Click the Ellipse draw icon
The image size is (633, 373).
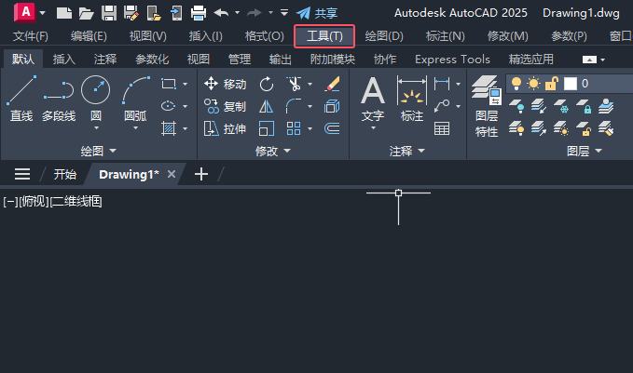tap(169, 106)
